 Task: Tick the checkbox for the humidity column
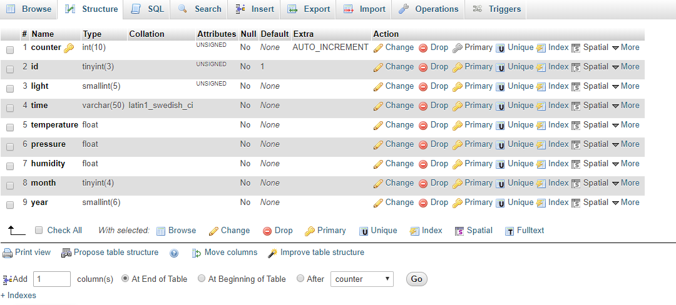click(10, 166)
